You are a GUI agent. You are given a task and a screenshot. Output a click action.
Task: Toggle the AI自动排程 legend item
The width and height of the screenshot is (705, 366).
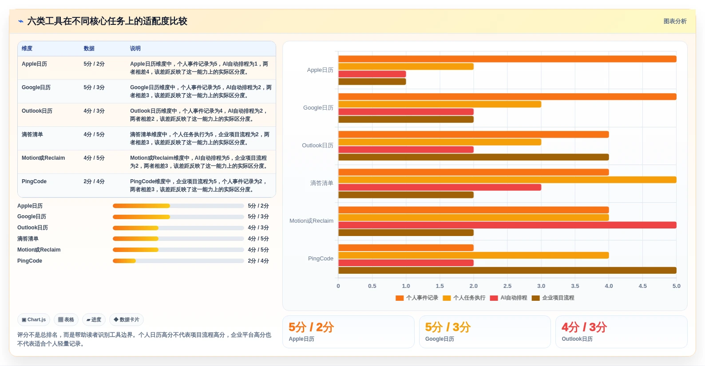pos(508,298)
